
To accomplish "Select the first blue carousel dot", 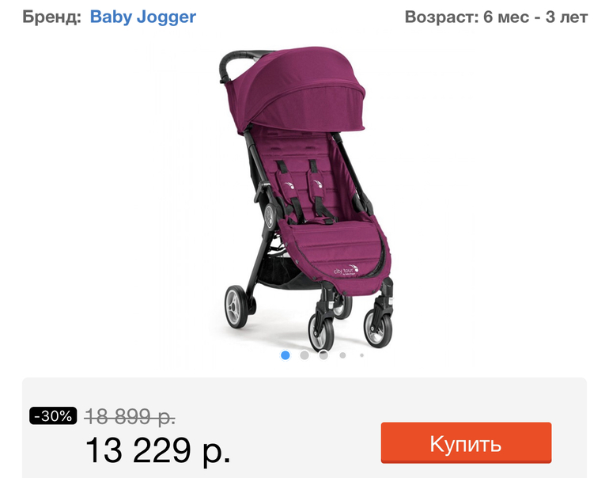I will pos(285,355).
